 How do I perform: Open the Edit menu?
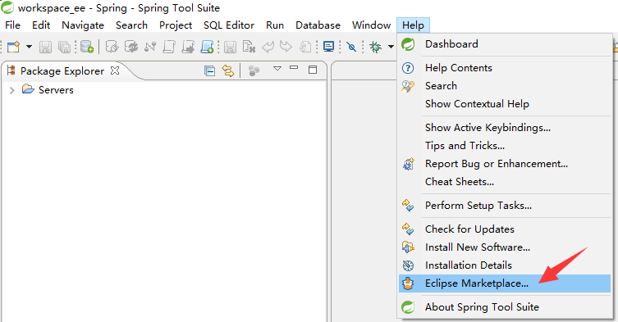(41, 25)
